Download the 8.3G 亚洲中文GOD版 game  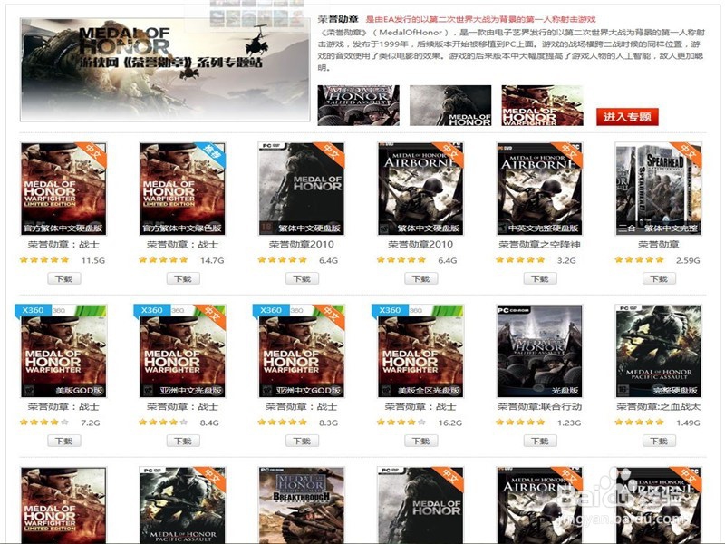[302, 441]
